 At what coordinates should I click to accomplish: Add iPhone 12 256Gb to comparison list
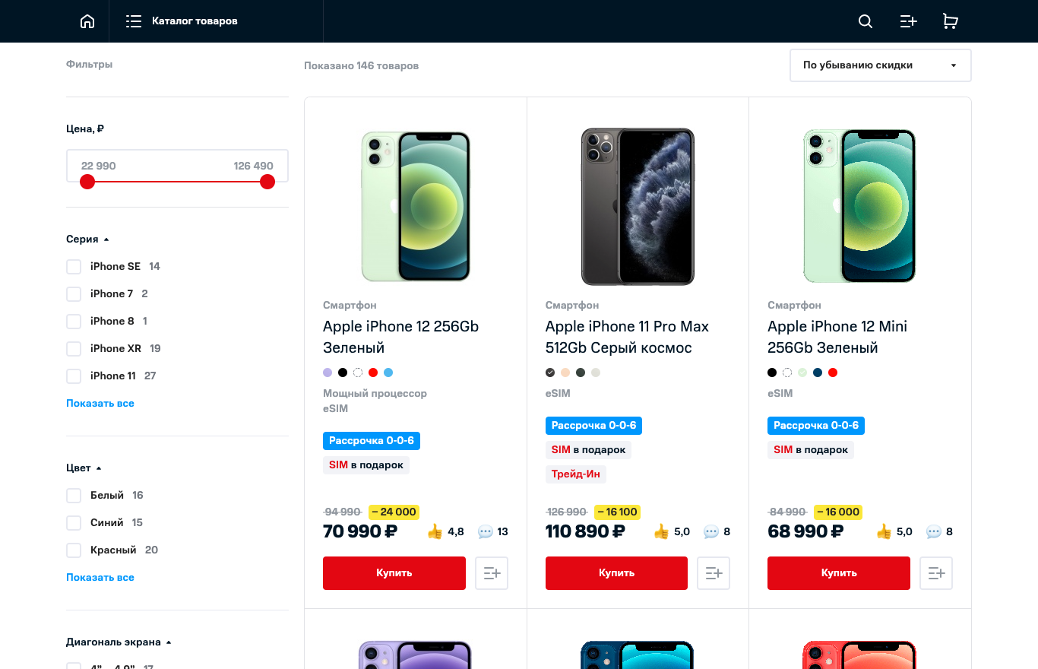[x=492, y=573]
